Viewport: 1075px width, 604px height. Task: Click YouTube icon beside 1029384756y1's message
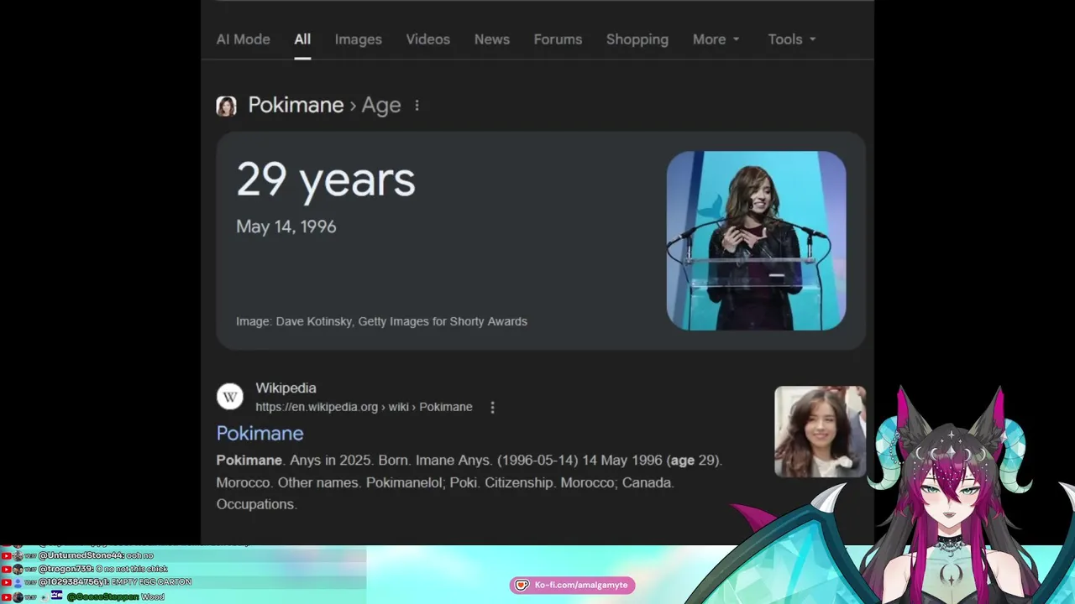click(x=7, y=582)
